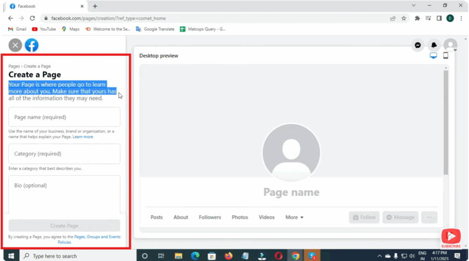Click the Page name input field
This screenshot has height=261, width=469.
(x=64, y=117)
